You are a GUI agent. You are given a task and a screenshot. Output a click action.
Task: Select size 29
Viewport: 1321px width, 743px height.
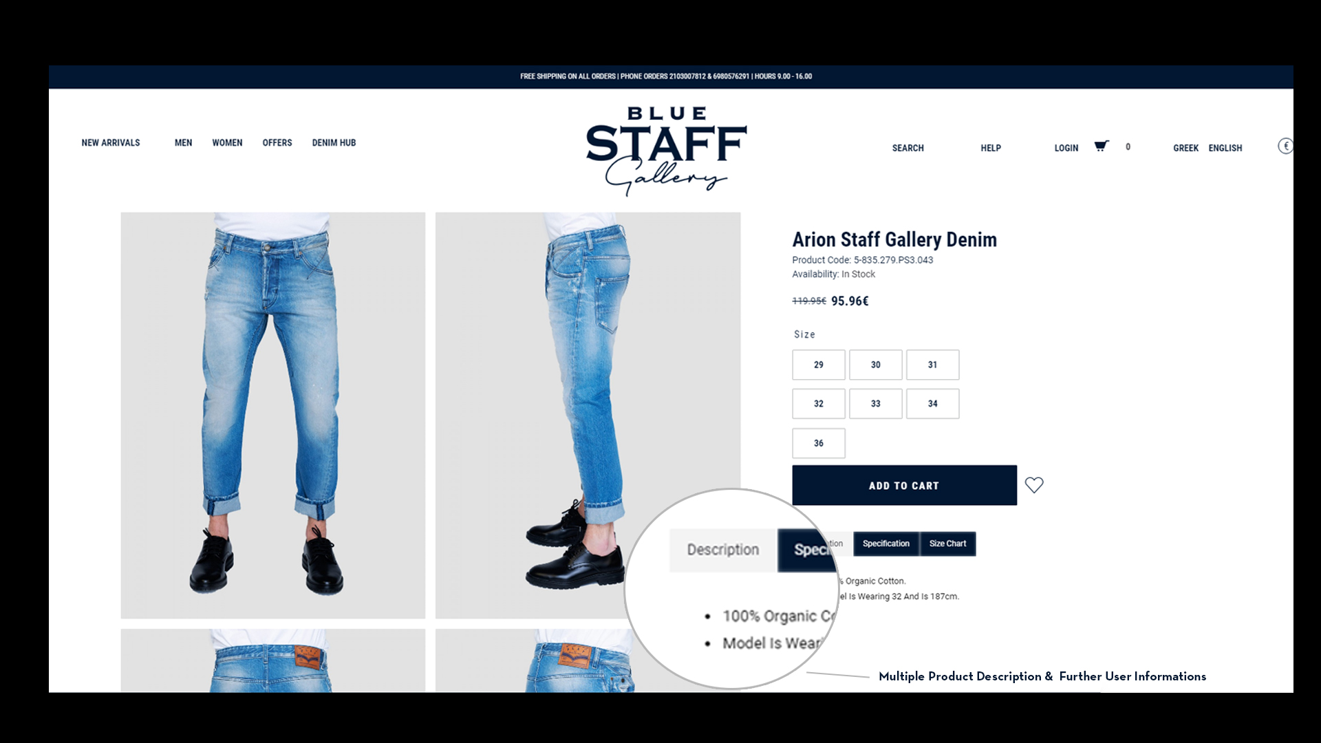point(819,365)
